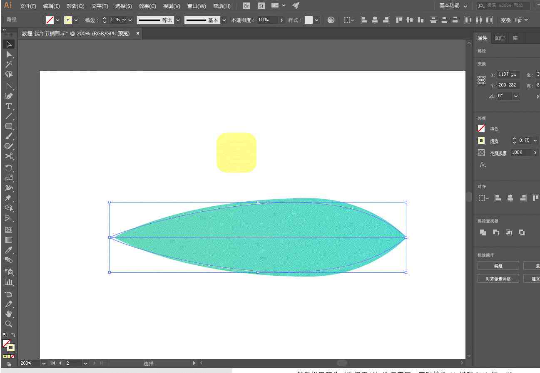This screenshot has width=540, height=373.
Task: Select the Scale tool
Action: tap(8, 178)
